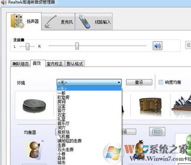Switch to the 扬声器 speakers tab

pyautogui.click(x=24, y=21)
